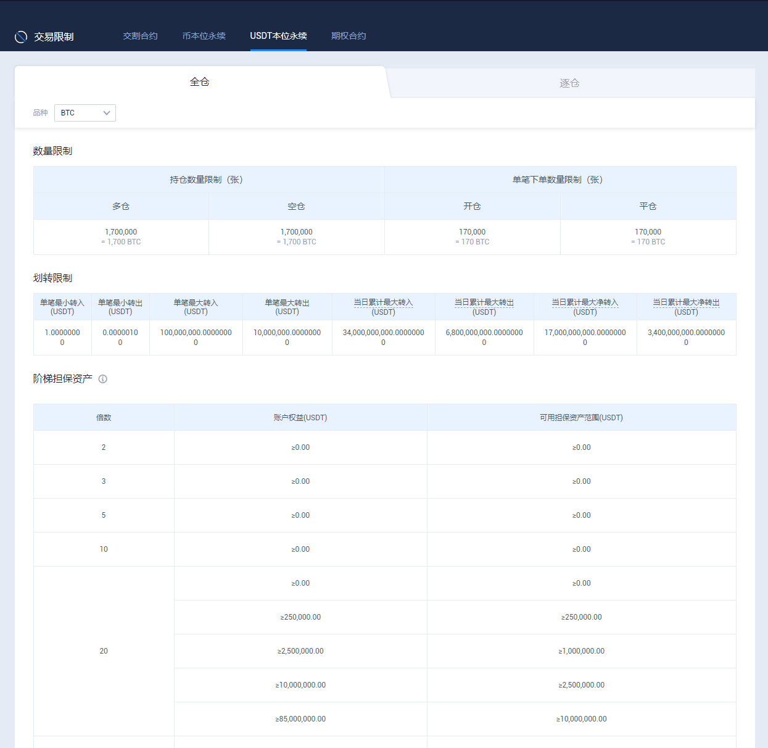Switch to the 交割合约 tab
Screen dimensions: 768x748
(x=140, y=36)
